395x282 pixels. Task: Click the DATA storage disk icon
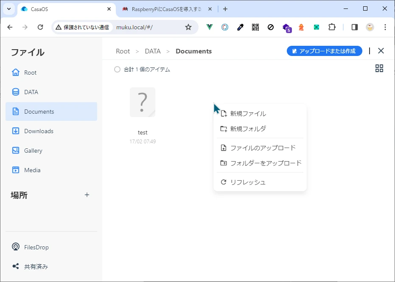click(x=16, y=92)
